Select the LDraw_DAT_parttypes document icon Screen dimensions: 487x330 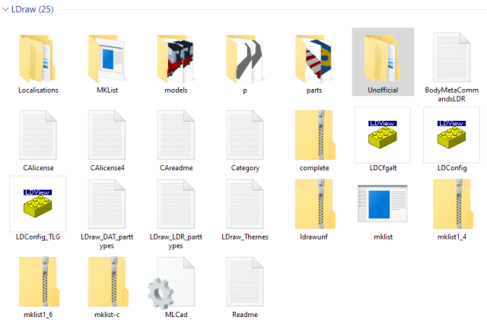click(107, 204)
